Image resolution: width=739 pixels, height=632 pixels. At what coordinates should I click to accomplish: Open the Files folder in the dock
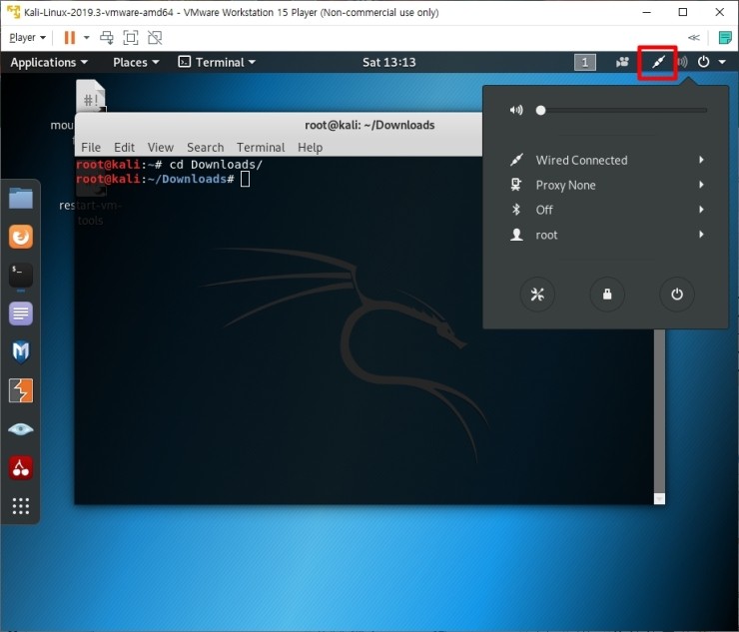tap(21, 198)
